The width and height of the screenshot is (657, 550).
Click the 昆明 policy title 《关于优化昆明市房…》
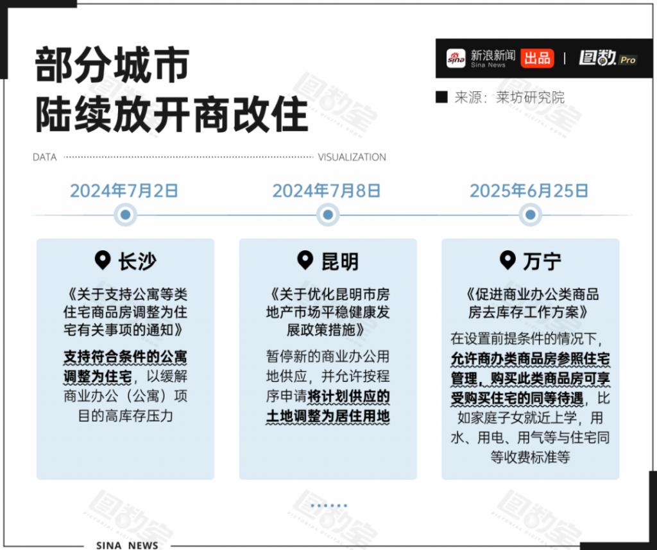pos(328,312)
